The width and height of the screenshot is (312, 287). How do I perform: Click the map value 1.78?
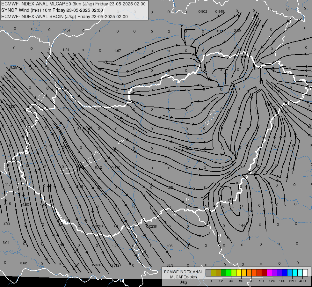coord(115,246)
